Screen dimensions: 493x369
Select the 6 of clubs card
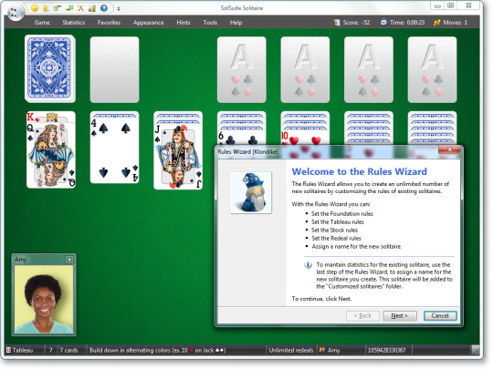241,138
